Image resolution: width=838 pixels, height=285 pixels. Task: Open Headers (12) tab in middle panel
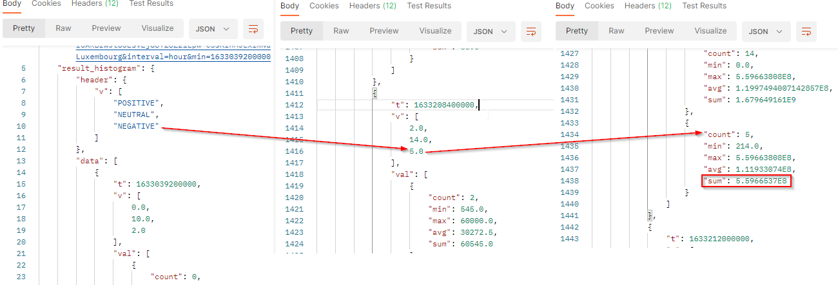click(373, 6)
